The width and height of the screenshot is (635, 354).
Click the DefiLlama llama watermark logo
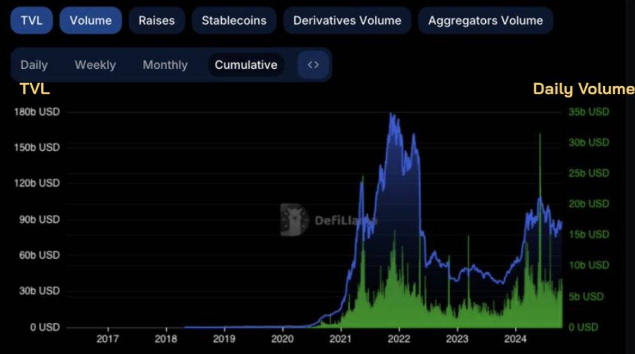[x=295, y=219]
